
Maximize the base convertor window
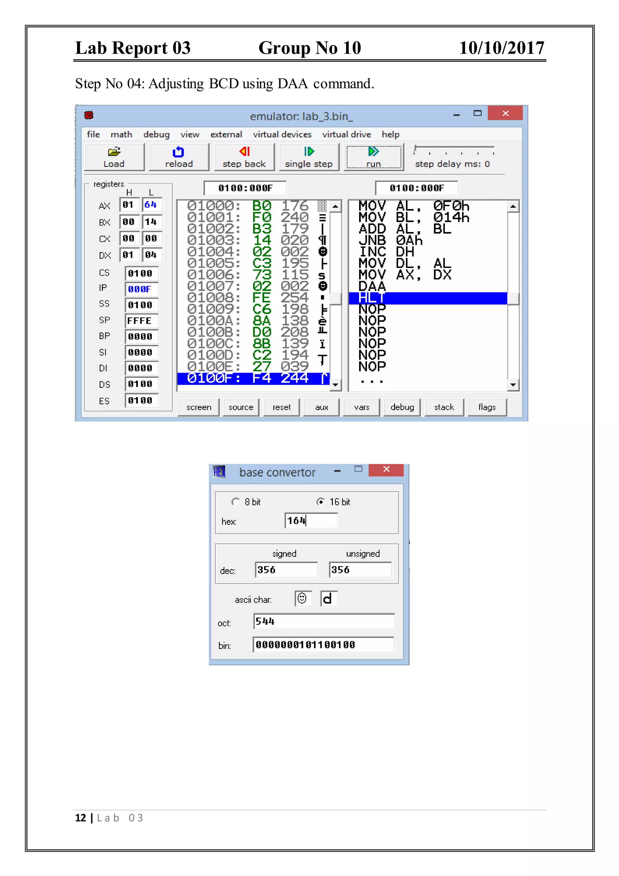pyautogui.click(x=358, y=469)
